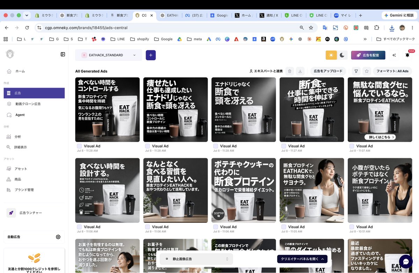The width and height of the screenshot is (419, 273).
Task: Check the ad エナドリじゃなく断食で頭を冴える checkbox
Action: [216, 146]
